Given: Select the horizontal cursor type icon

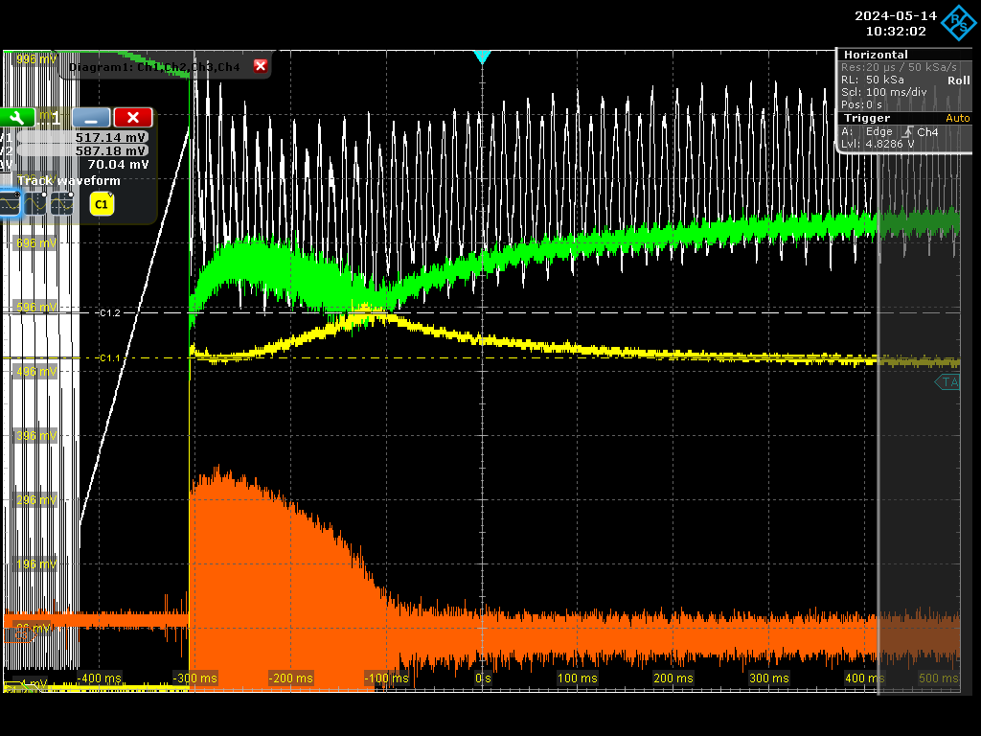Looking at the screenshot, I should (10, 204).
